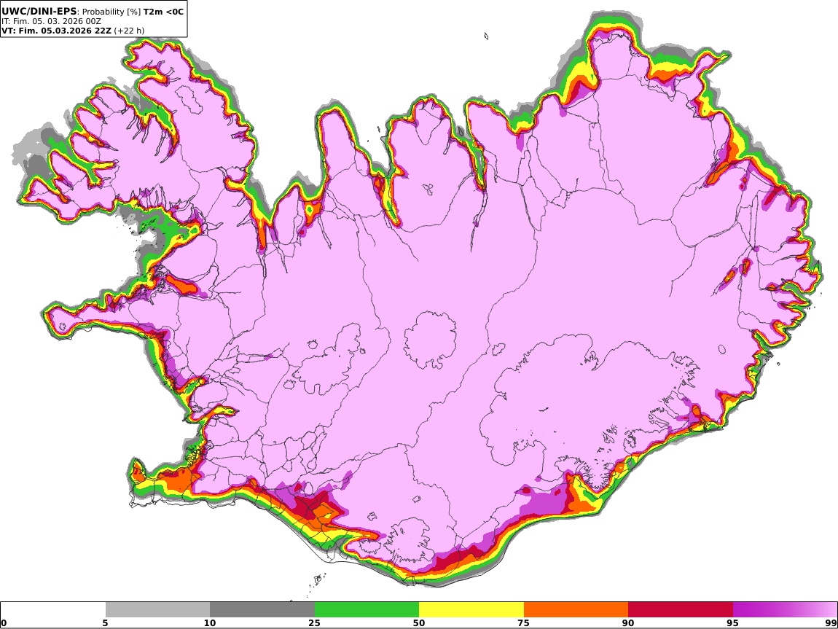The image size is (838, 629).
Task: Click the dark gray 10–25% legend swatch
Action: (x=262, y=610)
